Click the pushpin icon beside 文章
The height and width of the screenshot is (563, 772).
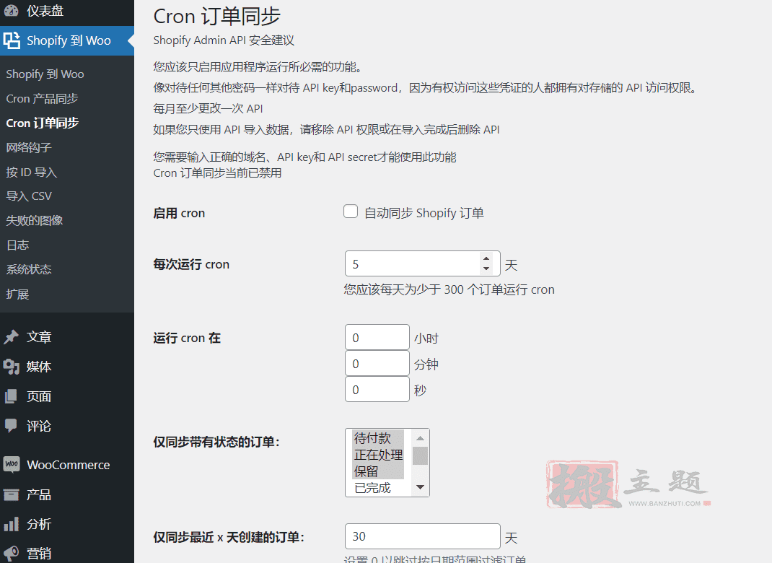(12, 337)
